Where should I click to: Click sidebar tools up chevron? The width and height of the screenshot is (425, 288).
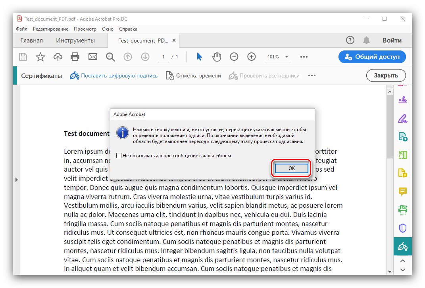[403, 261]
